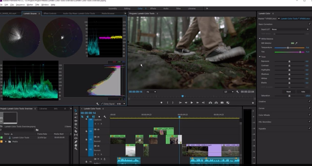
Task: Click the Reset tone button
Action: point(288,92)
